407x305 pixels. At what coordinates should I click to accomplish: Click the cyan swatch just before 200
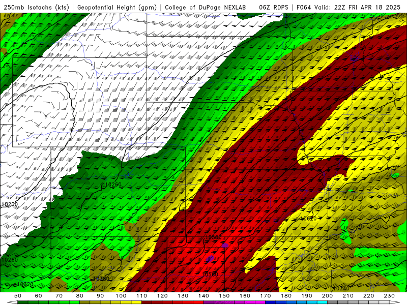point(322,302)
